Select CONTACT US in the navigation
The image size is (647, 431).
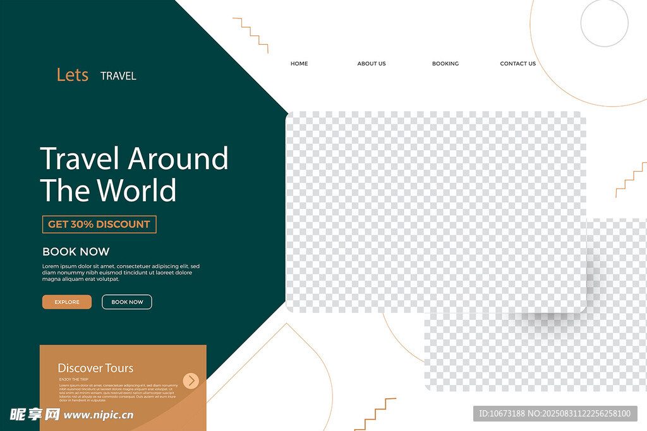pyautogui.click(x=517, y=64)
